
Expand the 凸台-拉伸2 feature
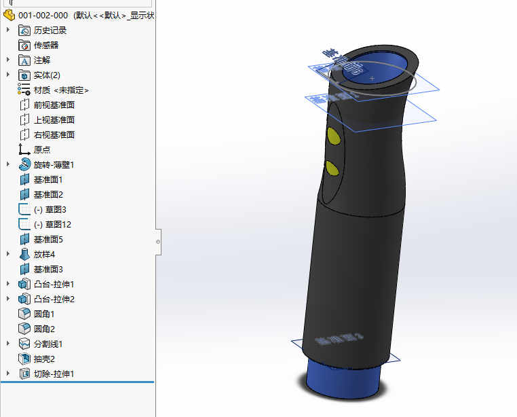click(8, 298)
